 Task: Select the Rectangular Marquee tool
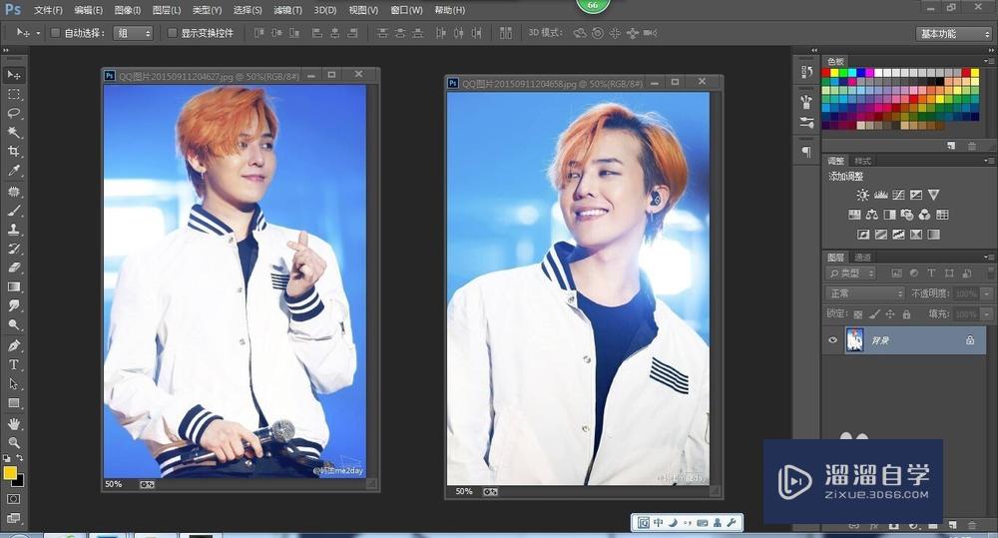pos(13,94)
